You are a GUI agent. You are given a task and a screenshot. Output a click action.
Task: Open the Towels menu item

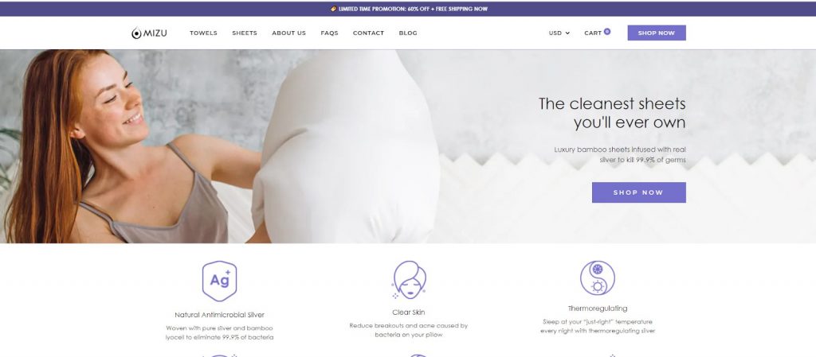click(x=203, y=33)
